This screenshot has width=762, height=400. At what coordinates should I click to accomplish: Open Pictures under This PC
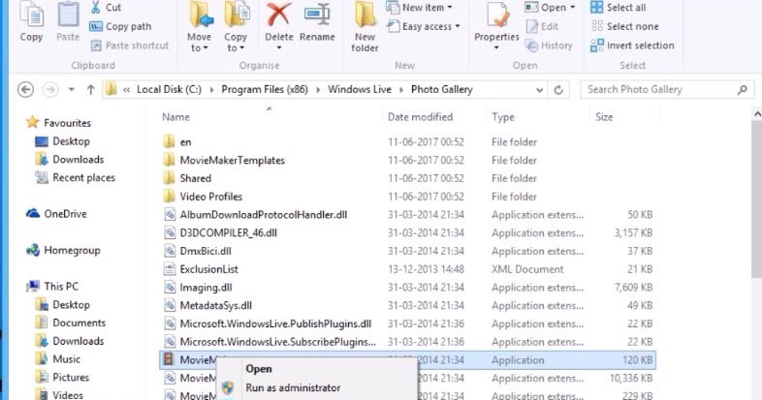click(63, 377)
